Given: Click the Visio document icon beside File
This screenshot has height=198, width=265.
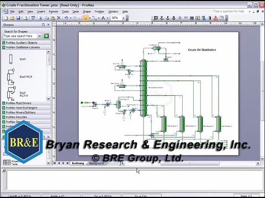Looking at the screenshot, I should (x=6, y=12).
